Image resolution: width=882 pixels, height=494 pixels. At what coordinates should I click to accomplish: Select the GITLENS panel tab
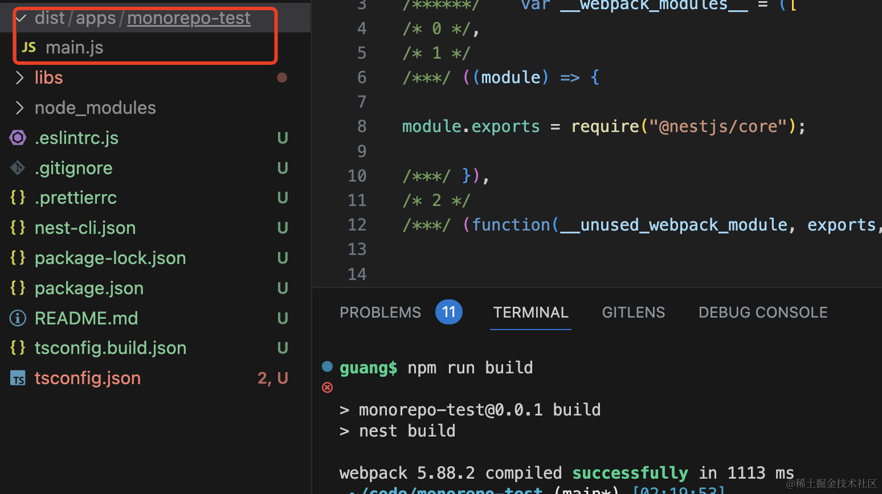click(x=633, y=312)
